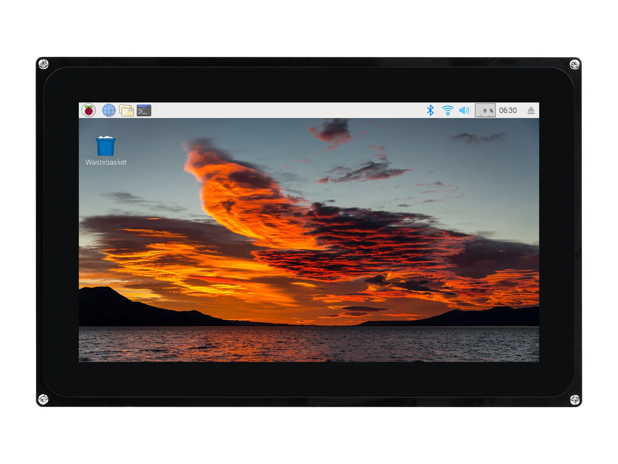Open the File Manager
The width and height of the screenshot is (618, 464).
tap(127, 110)
